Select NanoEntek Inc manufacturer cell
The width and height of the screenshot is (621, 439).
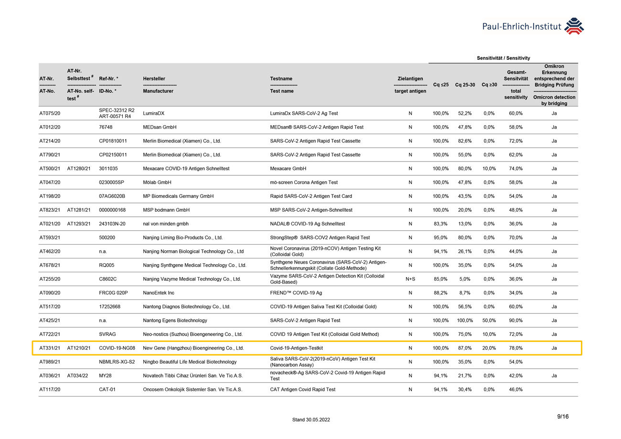159,293
